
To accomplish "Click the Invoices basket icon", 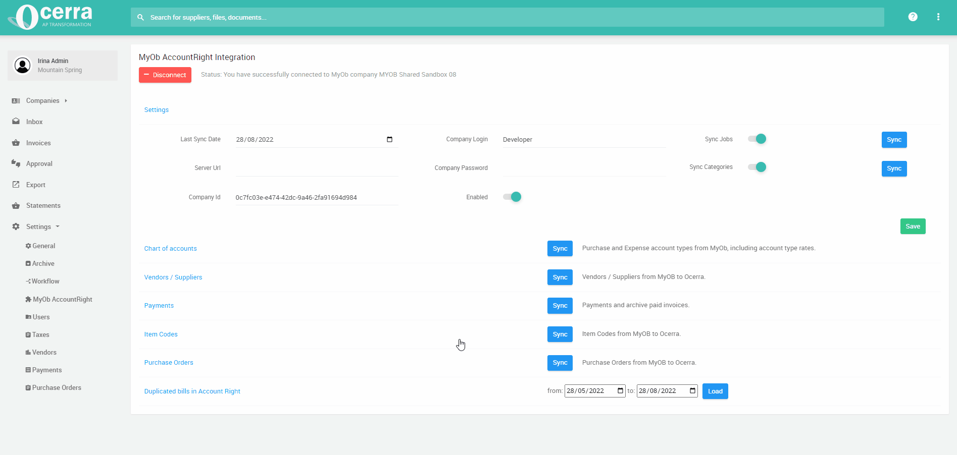I will [16, 143].
